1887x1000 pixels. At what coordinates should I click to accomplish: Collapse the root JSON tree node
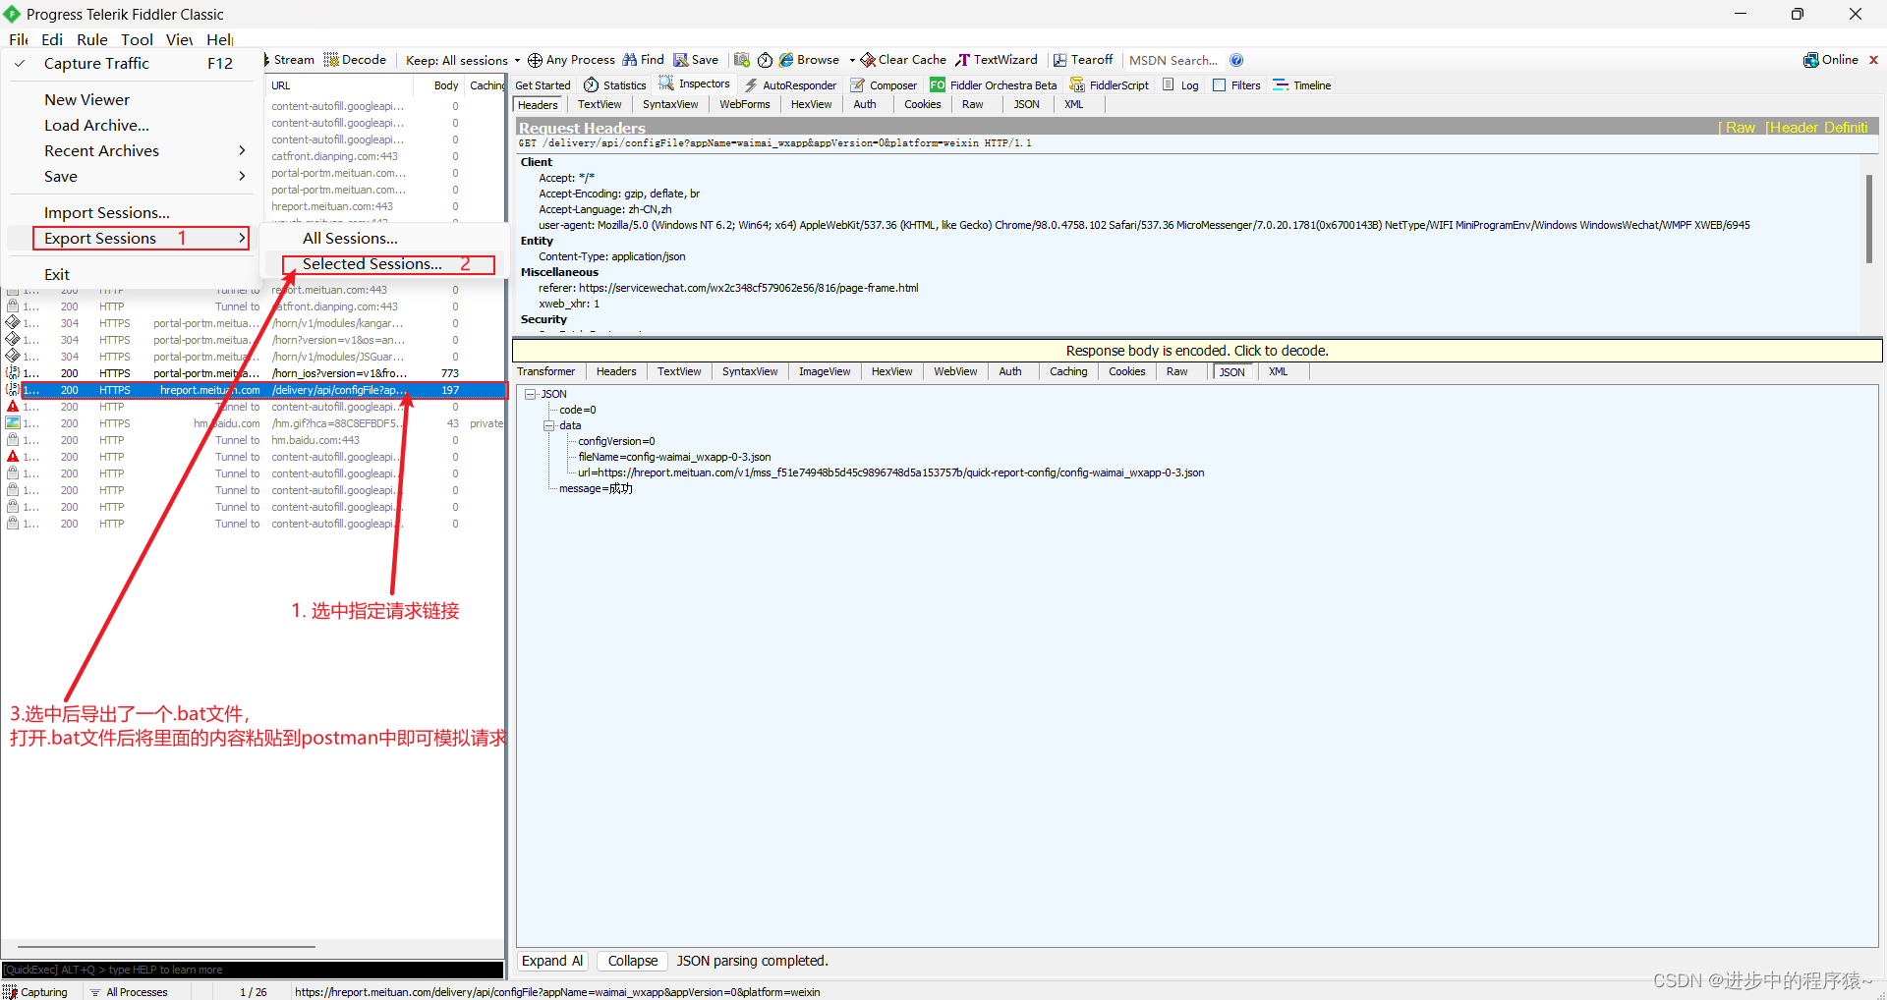pos(531,394)
